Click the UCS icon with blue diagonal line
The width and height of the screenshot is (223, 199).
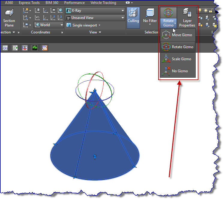coord(45,11)
